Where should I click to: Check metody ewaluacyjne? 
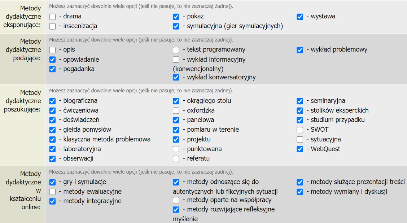53,192
